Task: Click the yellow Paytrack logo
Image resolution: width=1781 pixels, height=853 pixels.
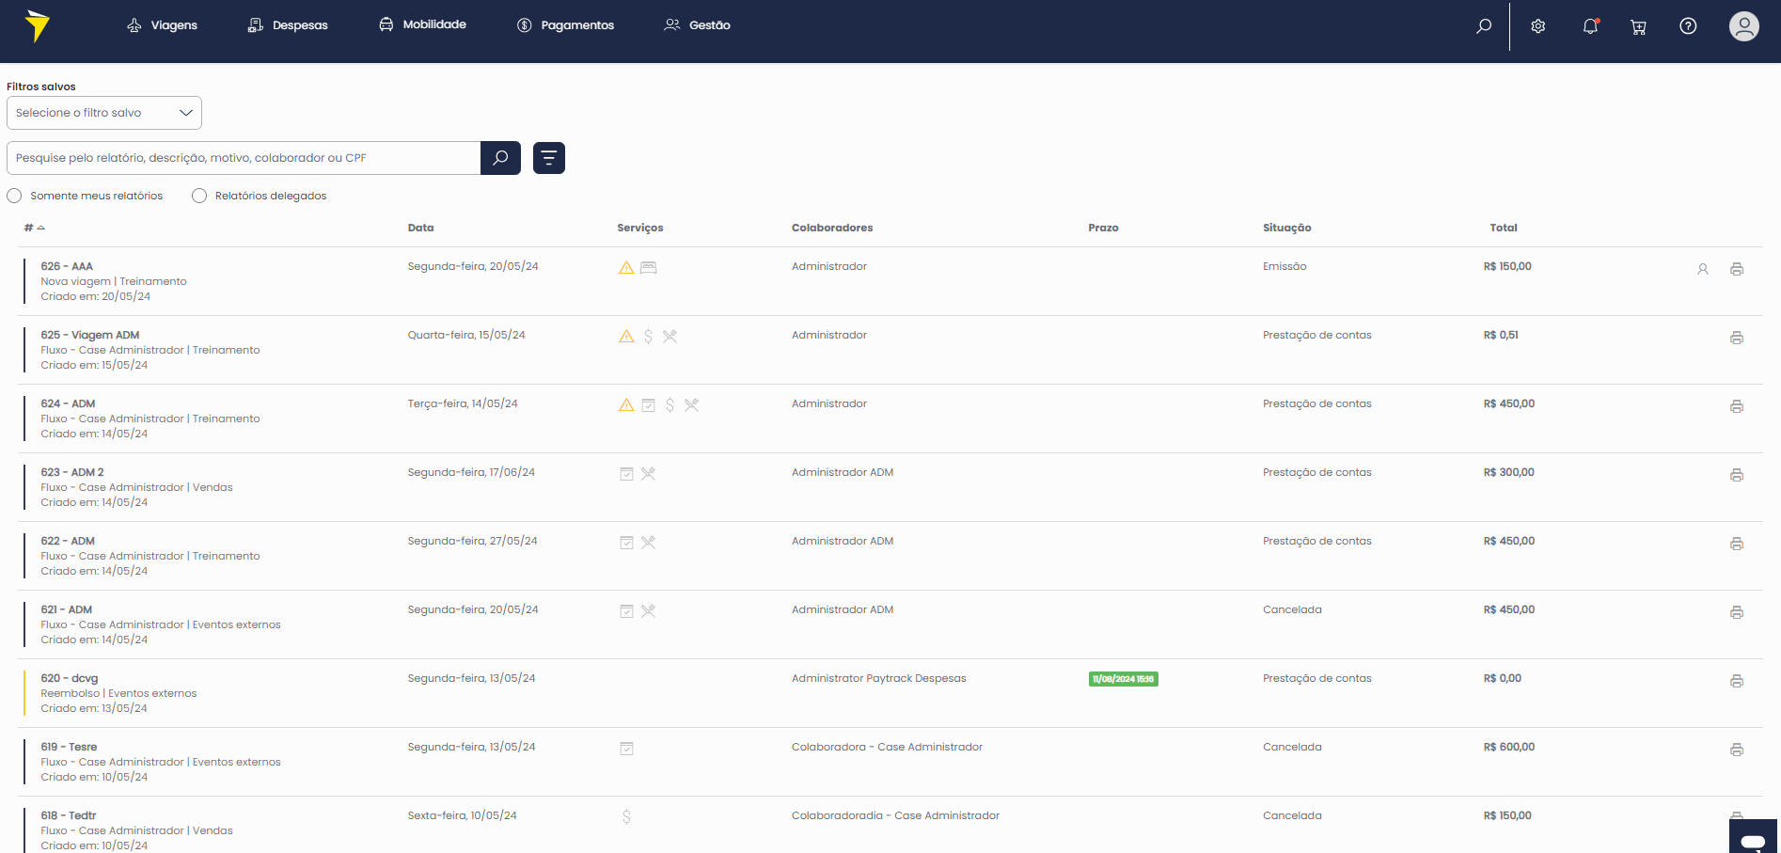Action: [37, 25]
